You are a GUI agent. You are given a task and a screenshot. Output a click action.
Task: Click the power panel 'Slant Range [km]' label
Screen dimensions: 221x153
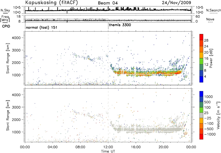tap(8, 58)
